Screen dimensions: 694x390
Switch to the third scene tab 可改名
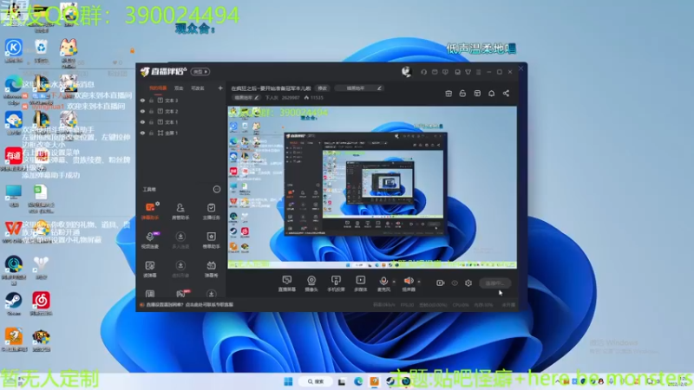(x=198, y=88)
